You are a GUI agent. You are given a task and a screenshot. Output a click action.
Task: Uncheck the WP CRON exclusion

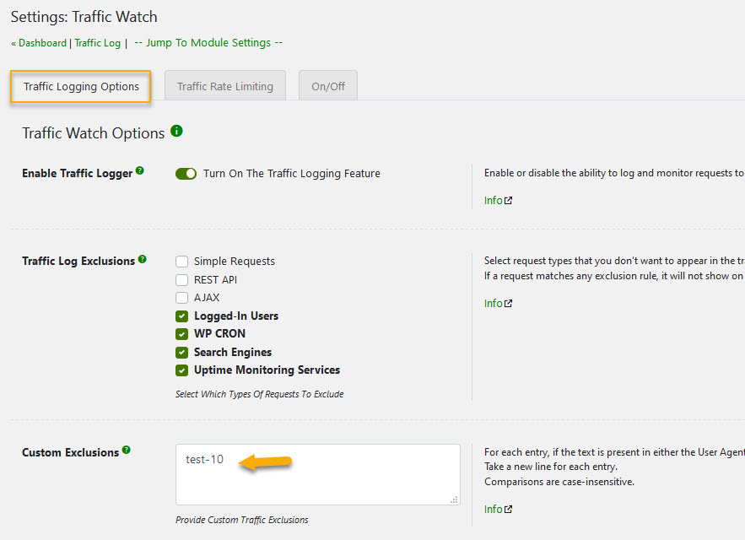point(181,334)
